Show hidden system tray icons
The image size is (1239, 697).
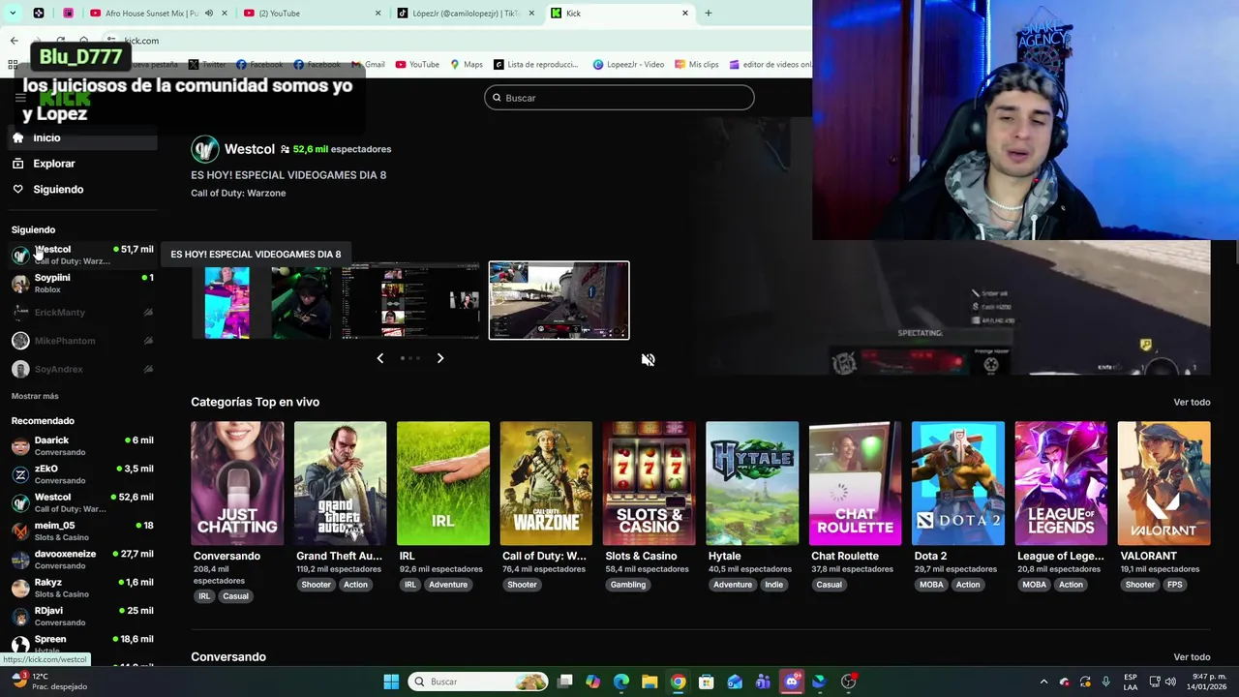coord(1043,682)
